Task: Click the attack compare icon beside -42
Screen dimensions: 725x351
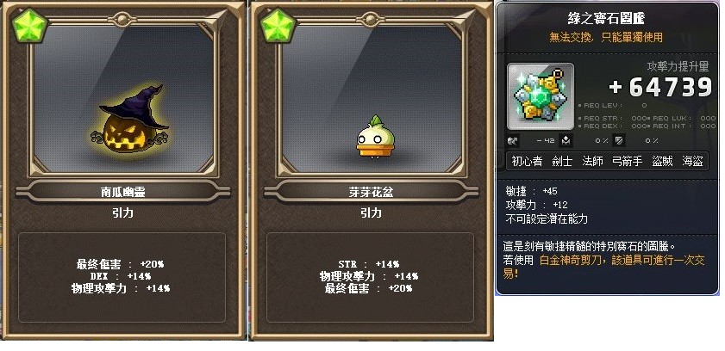Action: coord(513,140)
